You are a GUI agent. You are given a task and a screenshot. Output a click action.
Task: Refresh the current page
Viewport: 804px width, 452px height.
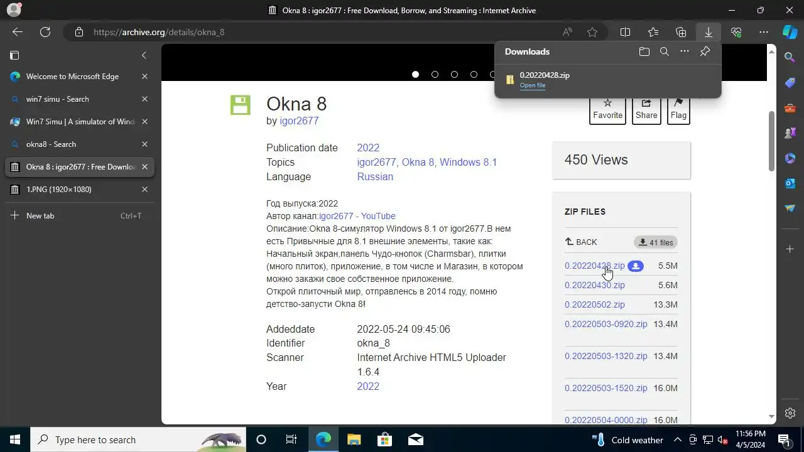[45, 32]
